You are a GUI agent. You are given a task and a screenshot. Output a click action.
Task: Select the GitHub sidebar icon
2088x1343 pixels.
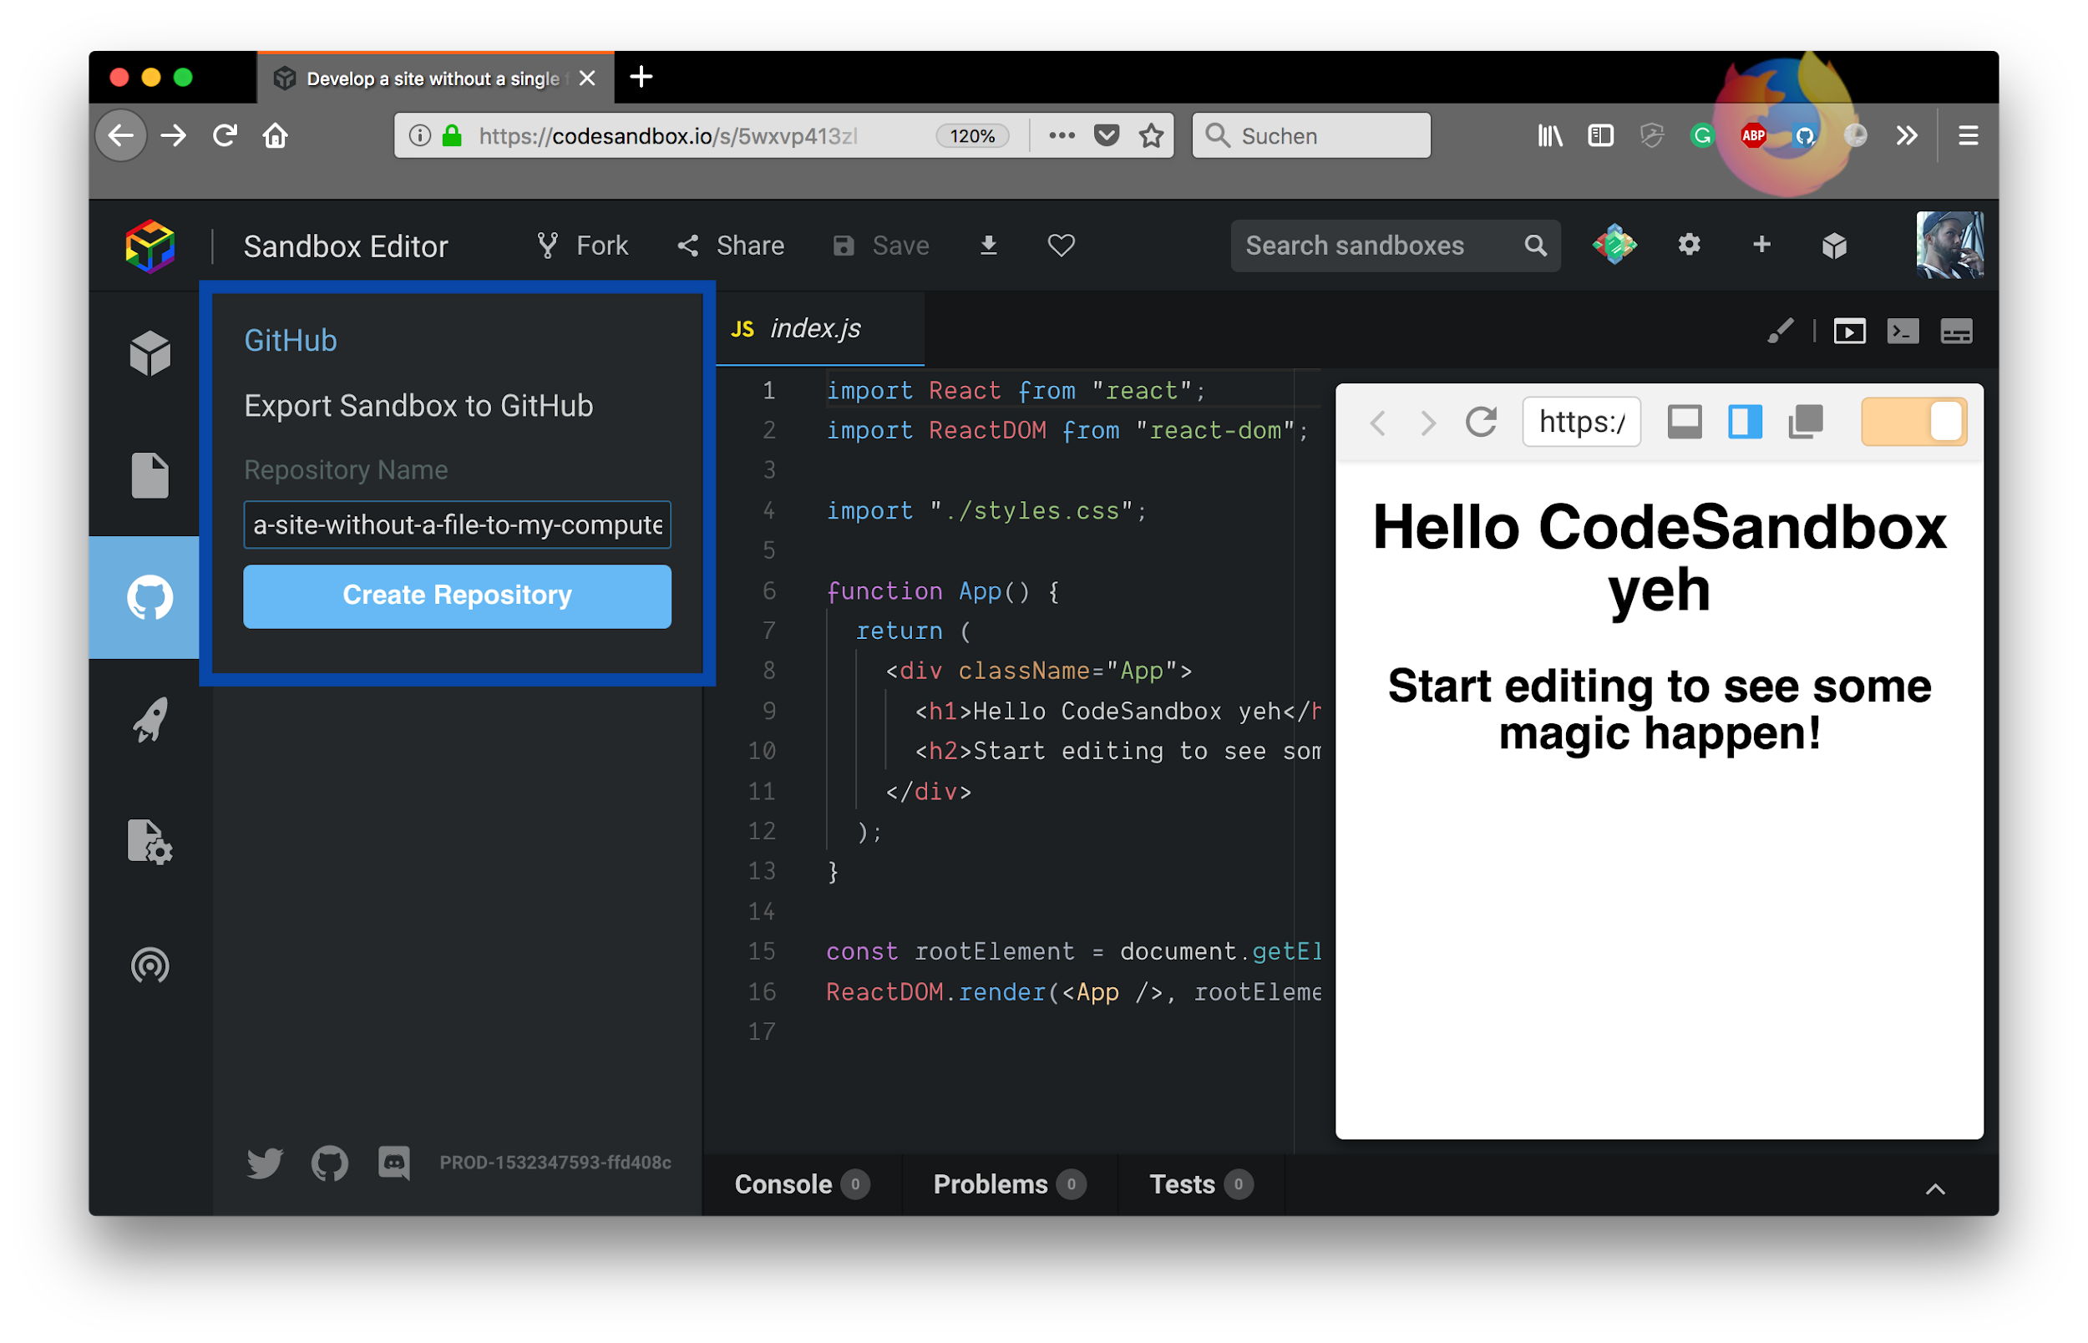tap(150, 597)
